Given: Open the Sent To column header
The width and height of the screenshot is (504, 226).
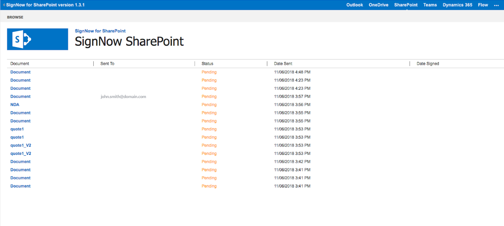Looking at the screenshot, I should (107, 63).
